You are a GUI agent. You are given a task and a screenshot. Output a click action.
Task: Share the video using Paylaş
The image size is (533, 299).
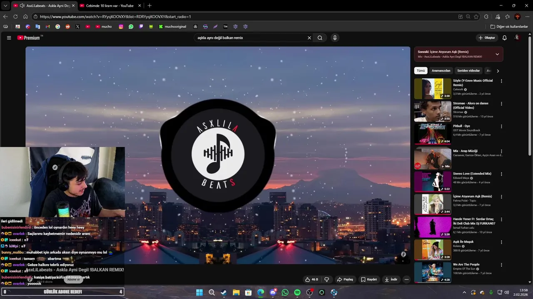click(345, 279)
